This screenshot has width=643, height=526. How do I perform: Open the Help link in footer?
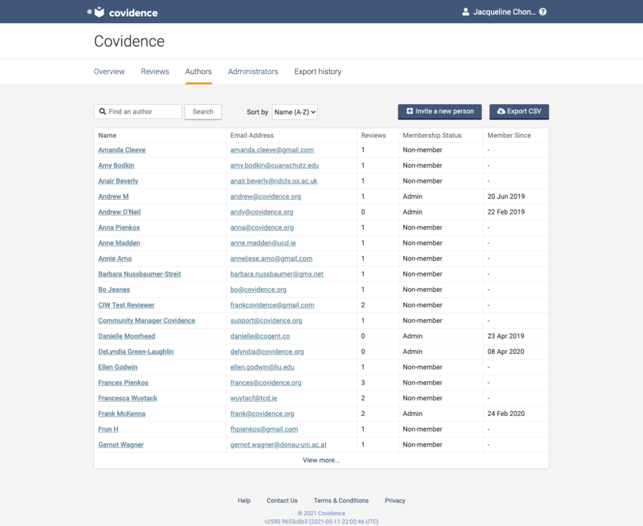point(244,501)
